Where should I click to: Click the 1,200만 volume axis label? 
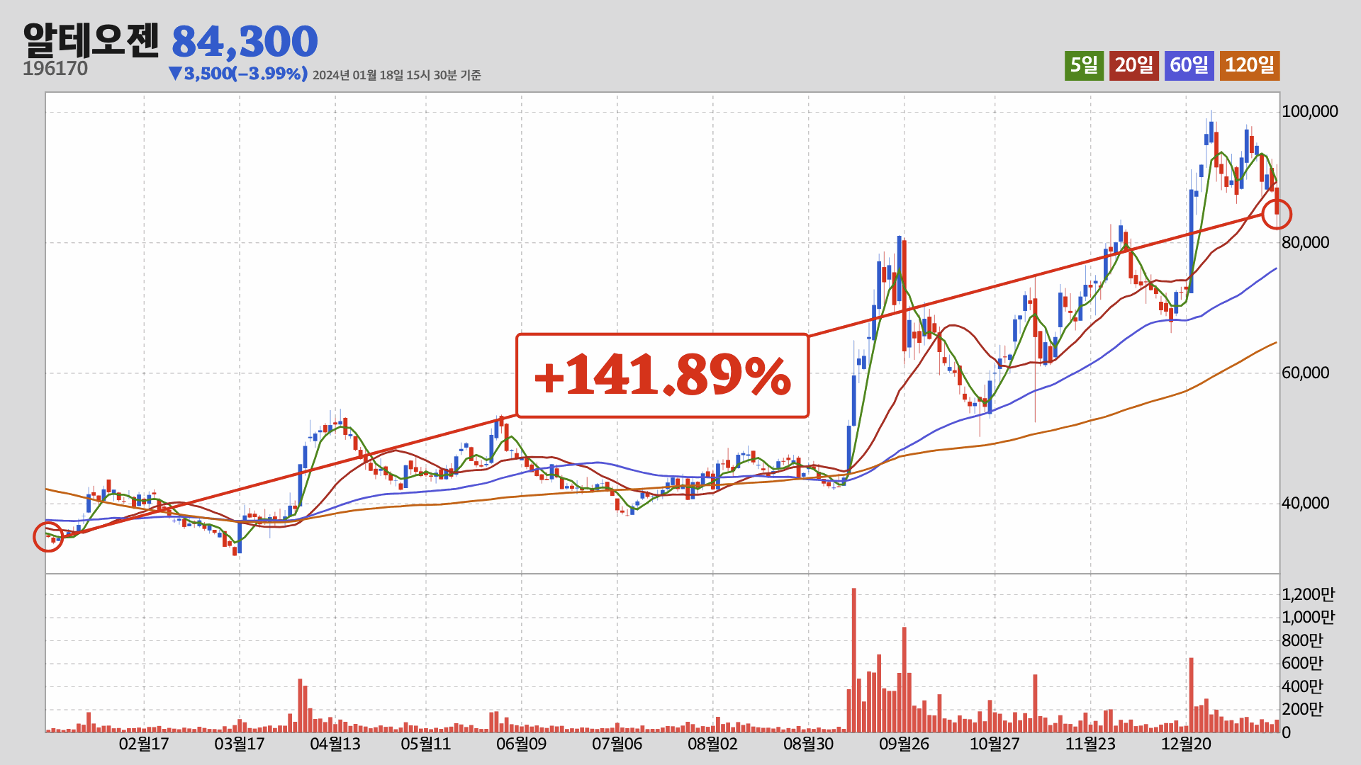click(1308, 594)
